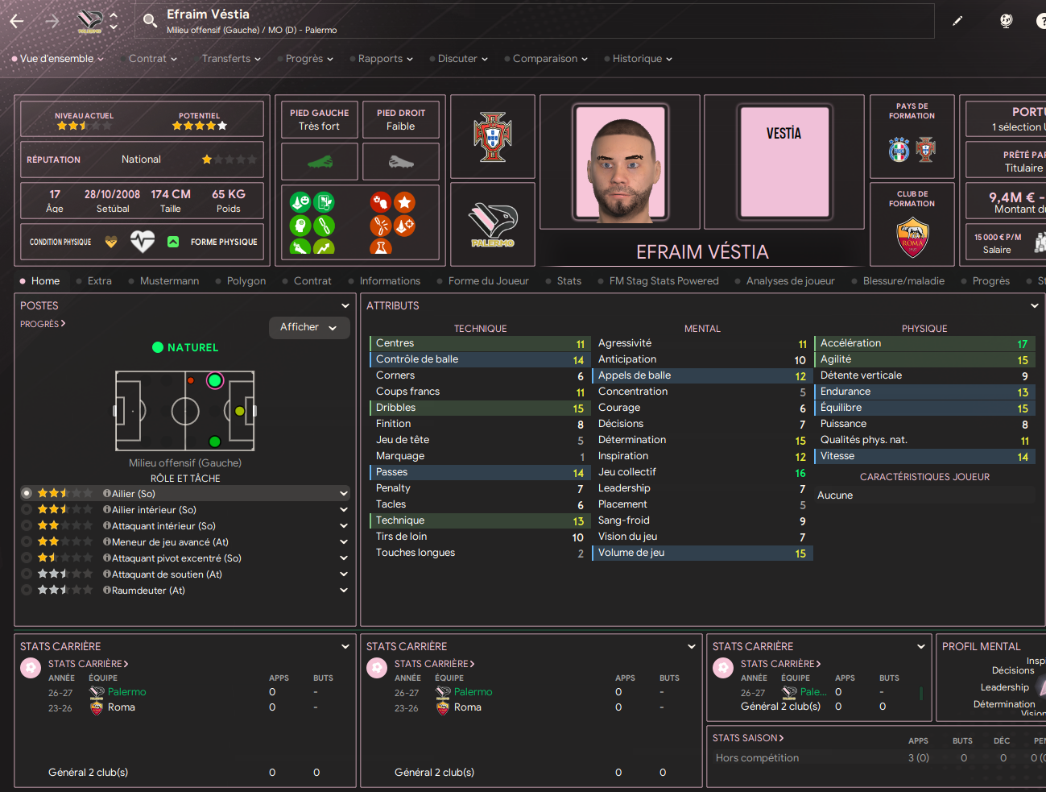1046x792 pixels.
Task: Select the Raumdeuter (At) role radio button
Action: (x=27, y=590)
